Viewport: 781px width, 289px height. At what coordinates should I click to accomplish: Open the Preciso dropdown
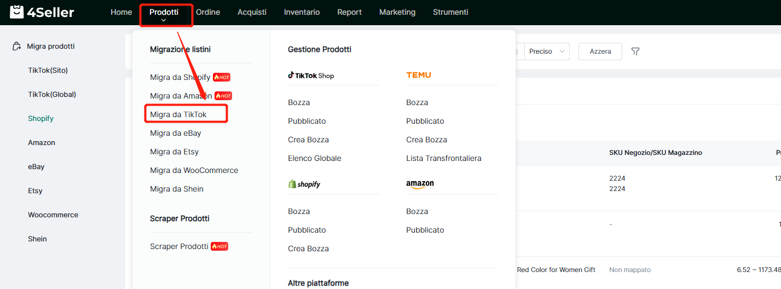point(547,51)
